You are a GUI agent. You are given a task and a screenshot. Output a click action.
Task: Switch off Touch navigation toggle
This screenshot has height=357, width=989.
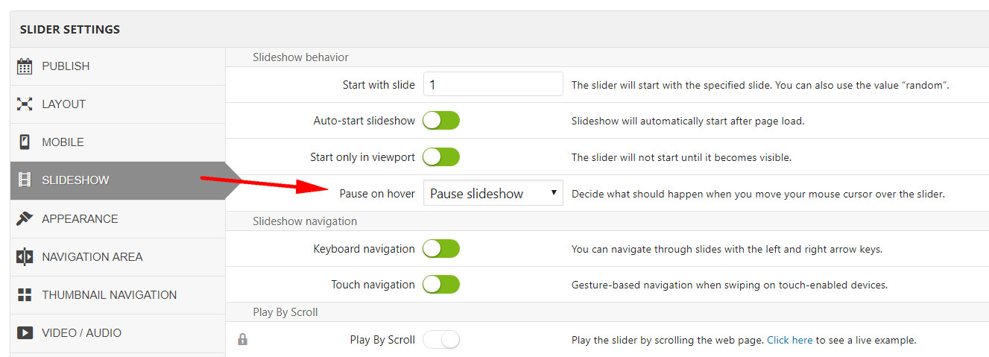441,285
